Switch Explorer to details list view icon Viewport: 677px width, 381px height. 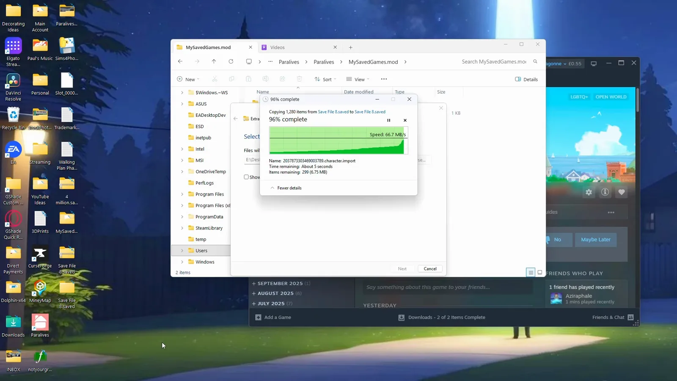click(531, 273)
